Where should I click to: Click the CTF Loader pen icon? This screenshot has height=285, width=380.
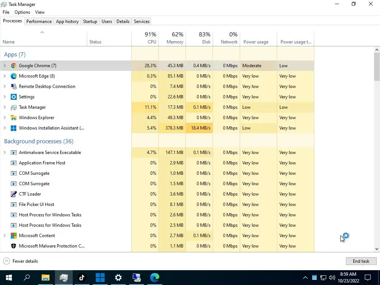coord(14,194)
